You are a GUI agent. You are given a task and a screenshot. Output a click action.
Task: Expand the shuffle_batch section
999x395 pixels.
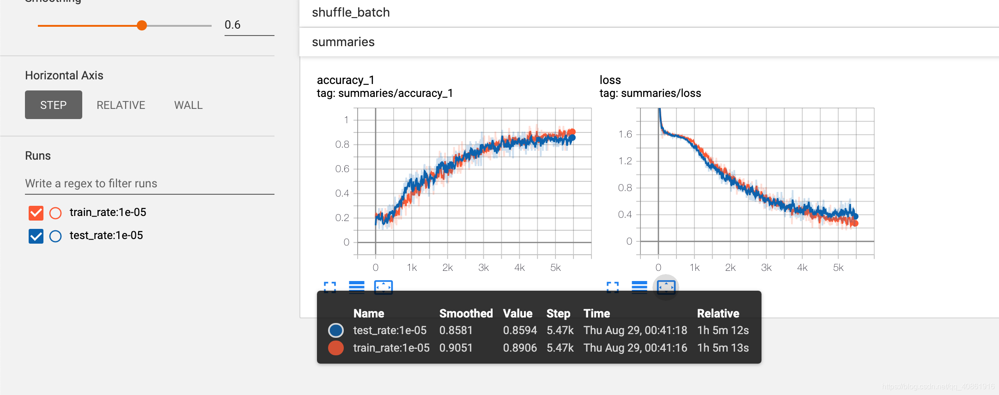(x=649, y=12)
